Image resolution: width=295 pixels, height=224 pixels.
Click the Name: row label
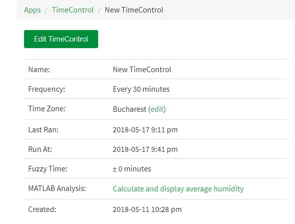coord(39,70)
